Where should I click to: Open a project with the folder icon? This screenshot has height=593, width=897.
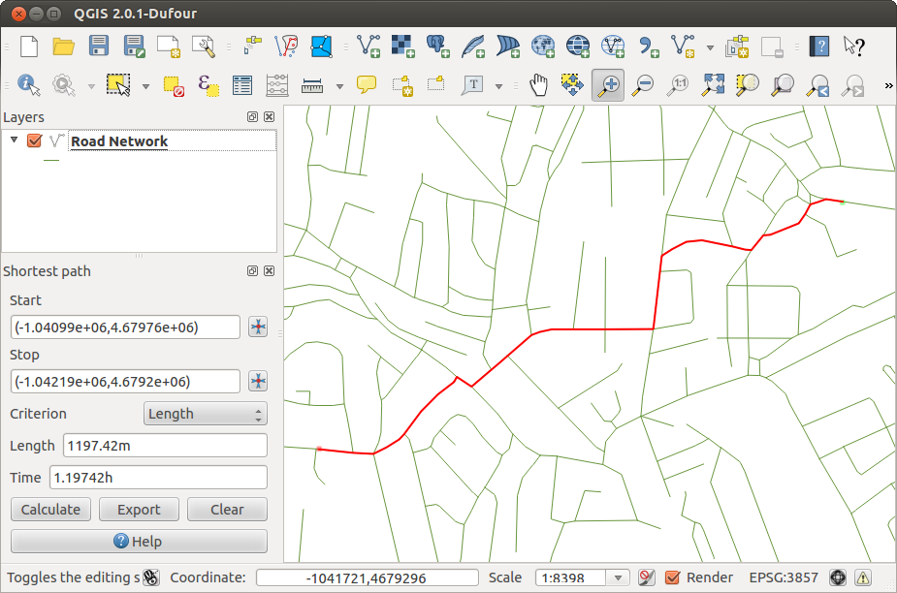64,46
